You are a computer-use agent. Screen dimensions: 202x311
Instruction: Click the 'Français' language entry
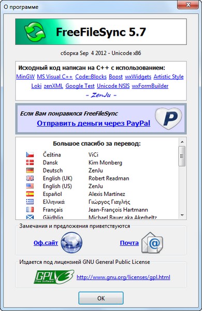53,210
